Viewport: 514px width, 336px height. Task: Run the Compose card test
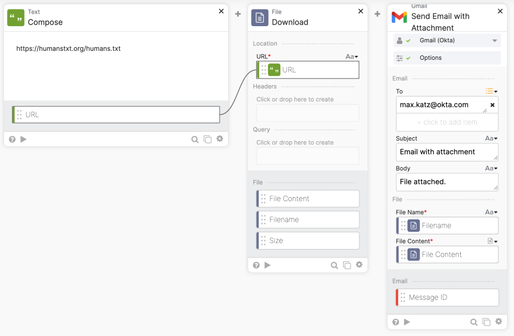[23, 139]
